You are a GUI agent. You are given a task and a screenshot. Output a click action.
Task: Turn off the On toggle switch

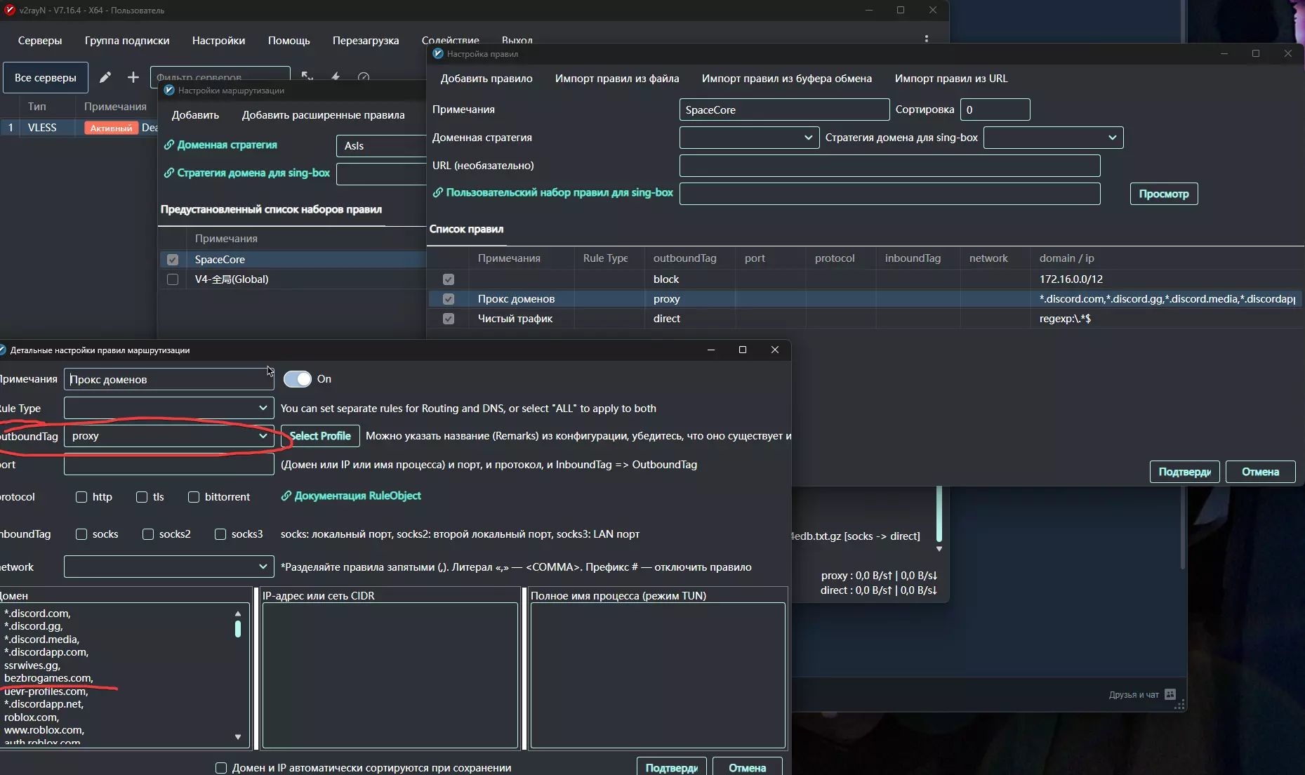(x=297, y=379)
